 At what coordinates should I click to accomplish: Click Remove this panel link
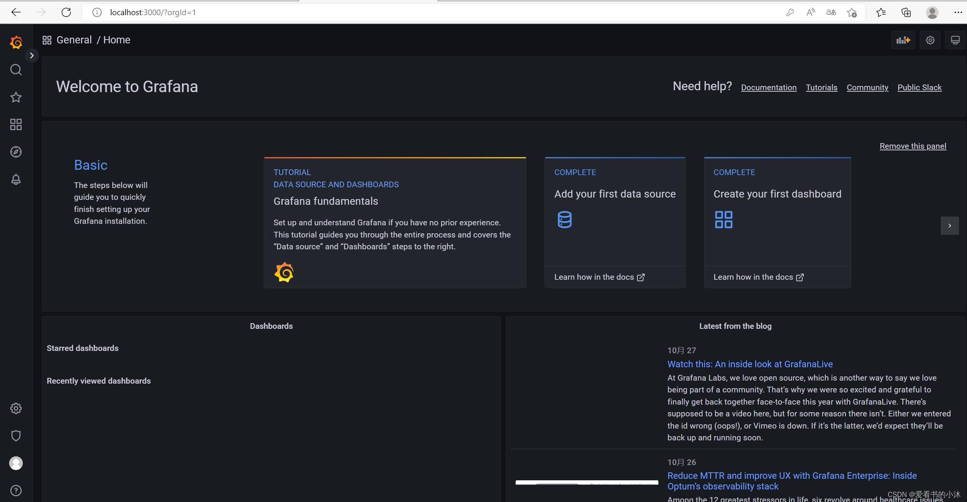pyautogui.click(x=913, y=146)
